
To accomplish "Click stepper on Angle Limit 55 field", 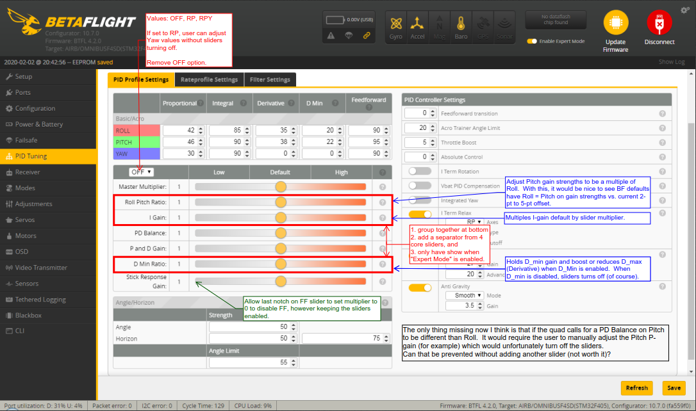I will pyautogui.click(x=294, y=363).
